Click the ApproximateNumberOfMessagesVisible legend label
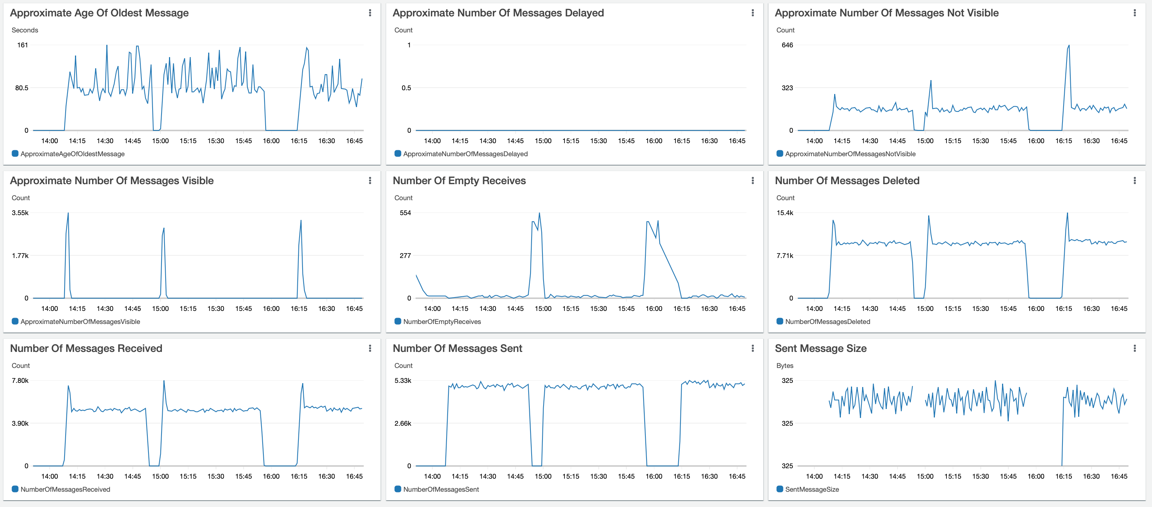The width and height of the screenshot is (1152, 507). coord(80,322)
